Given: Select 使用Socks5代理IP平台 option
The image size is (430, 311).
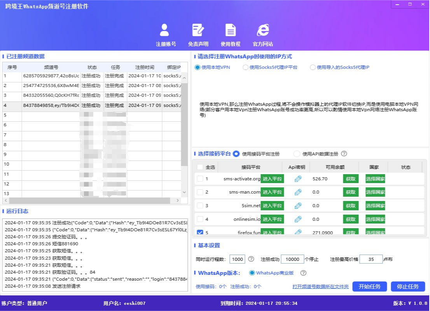Looking at the screenshot, I should (245, 67).
